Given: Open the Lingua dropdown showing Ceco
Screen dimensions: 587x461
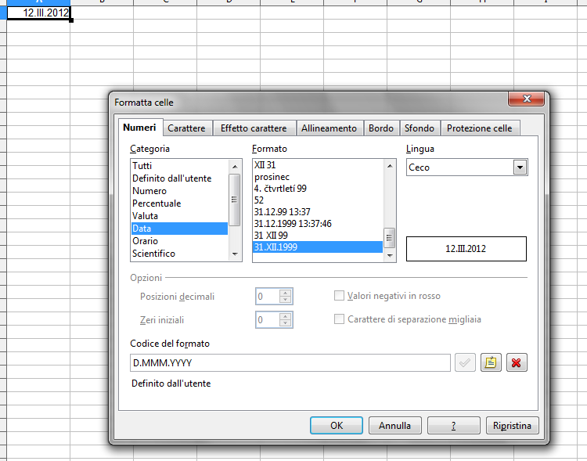Looking at the screenshot, I should 519,167.
